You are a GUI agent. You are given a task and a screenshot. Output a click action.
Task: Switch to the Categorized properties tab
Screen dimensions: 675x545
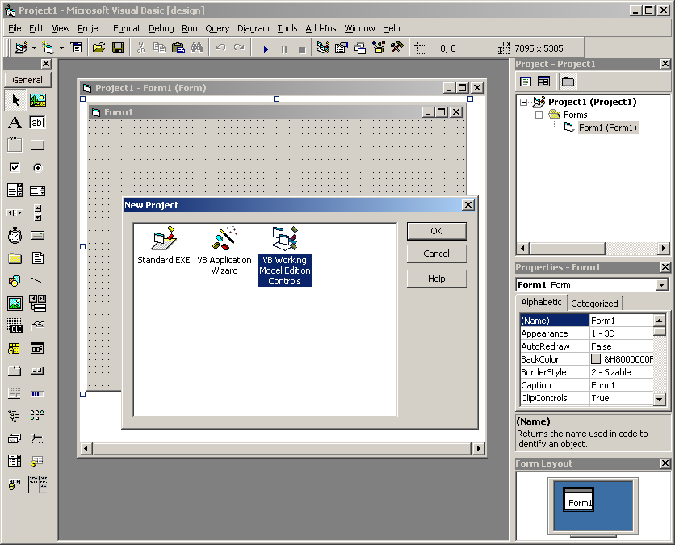point(594,304)
